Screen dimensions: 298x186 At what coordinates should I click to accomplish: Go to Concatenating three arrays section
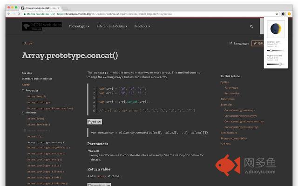tap(241, 116)
